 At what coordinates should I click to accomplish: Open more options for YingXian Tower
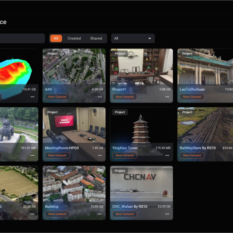click(167, 155)
